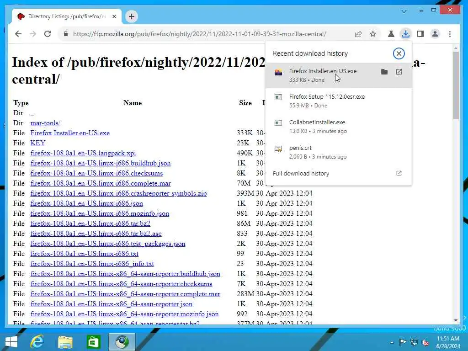Viewport: 468px width, 351px height.
Task: Open the side panel
Action: [420, 34]
